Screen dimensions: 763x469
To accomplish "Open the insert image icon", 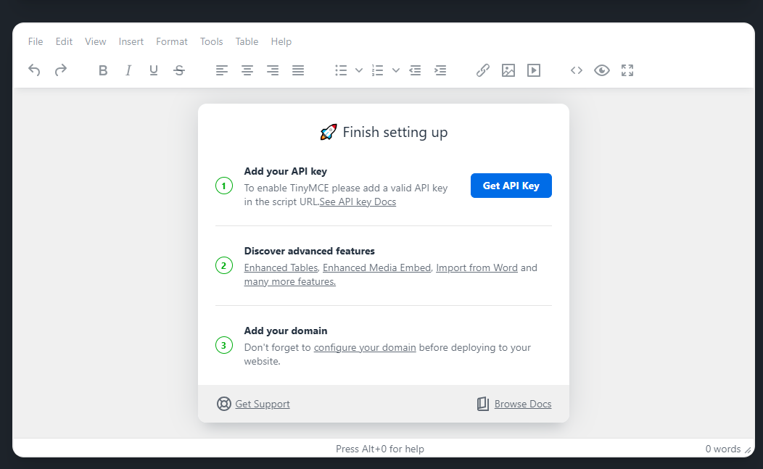I will coord(508,70).
